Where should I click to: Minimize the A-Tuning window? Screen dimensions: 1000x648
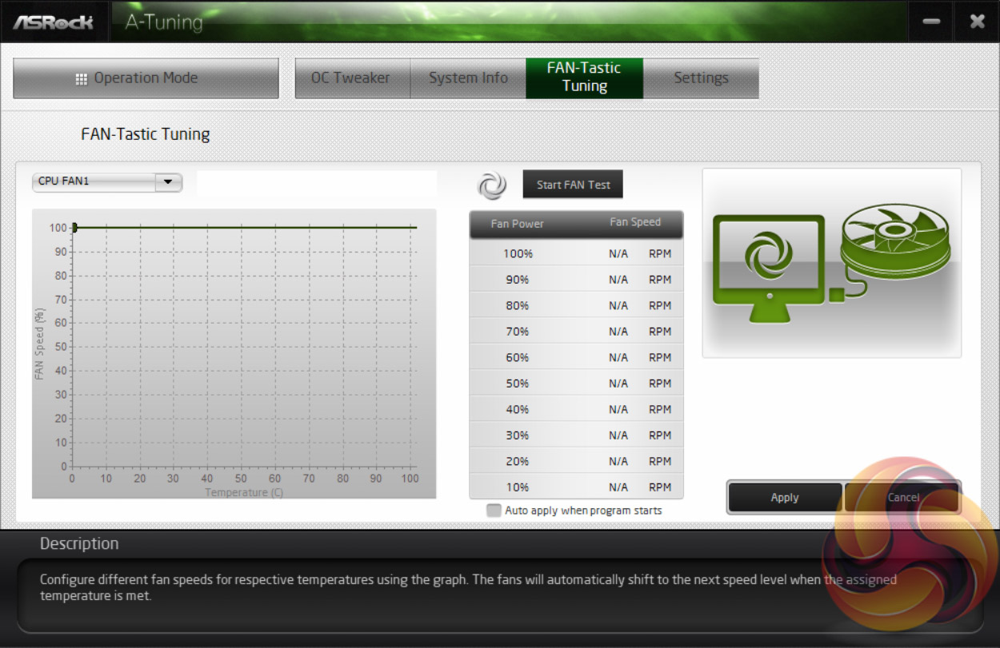(x=931, y=22)
